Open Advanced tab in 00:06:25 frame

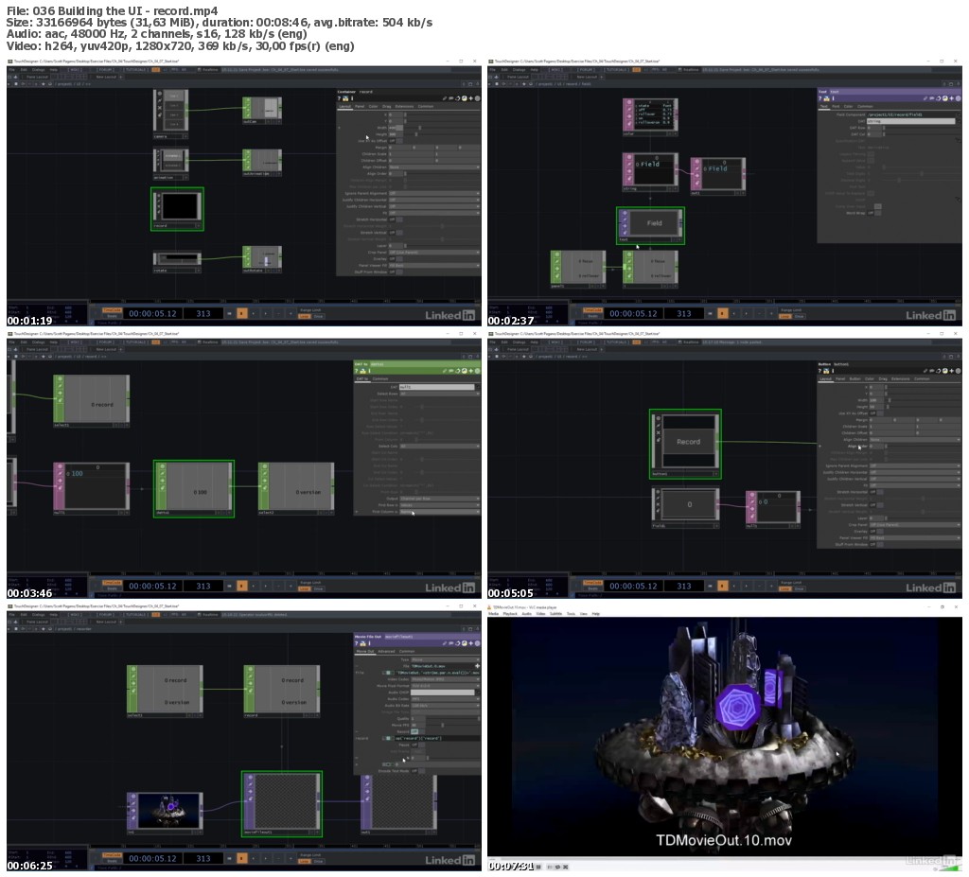pyautogui.click(x=386, y=652)
